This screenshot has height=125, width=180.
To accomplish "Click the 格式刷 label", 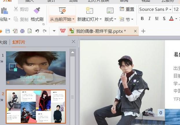I will 37,19.
